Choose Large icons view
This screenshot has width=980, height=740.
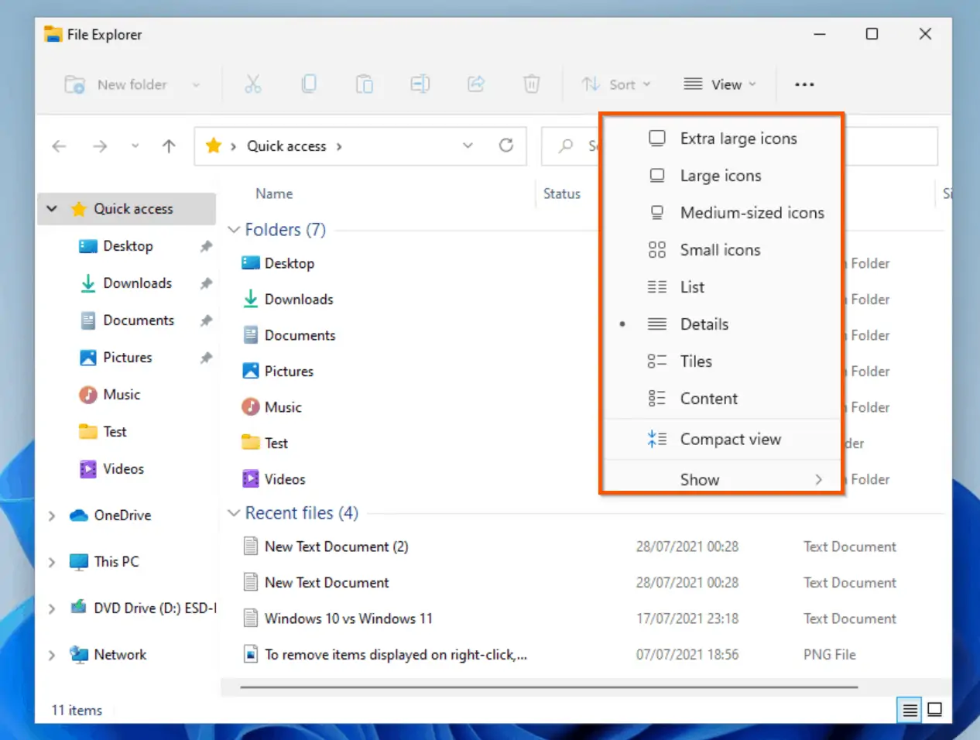click(x=721, y=176)
